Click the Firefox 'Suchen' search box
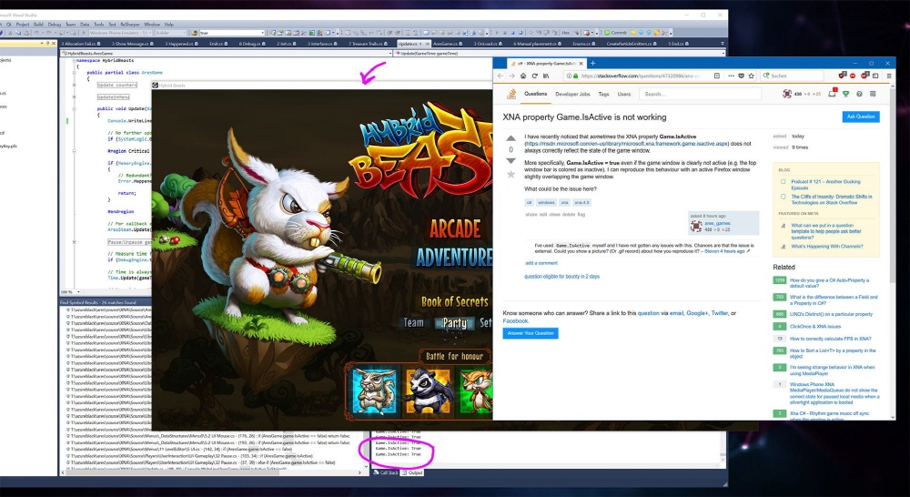The image size is (910, 497). point(793,76)
